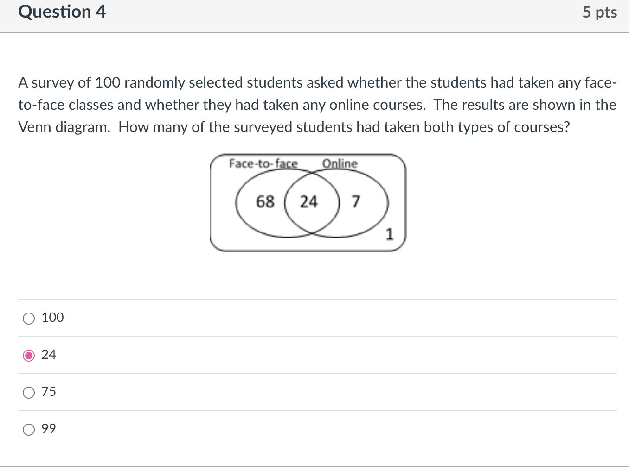The width and height of the screenshot is (629, 476).
Task: Click the Face-to-face circle outline
Action: point(236,202)
